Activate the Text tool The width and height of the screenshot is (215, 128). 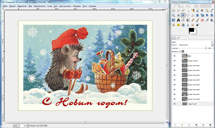pos(178,20)
